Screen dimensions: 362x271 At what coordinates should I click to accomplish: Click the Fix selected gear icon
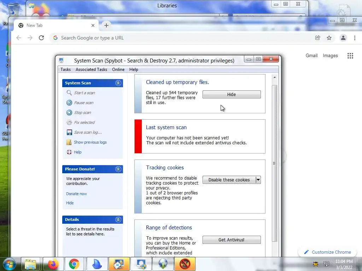[69, 122]
